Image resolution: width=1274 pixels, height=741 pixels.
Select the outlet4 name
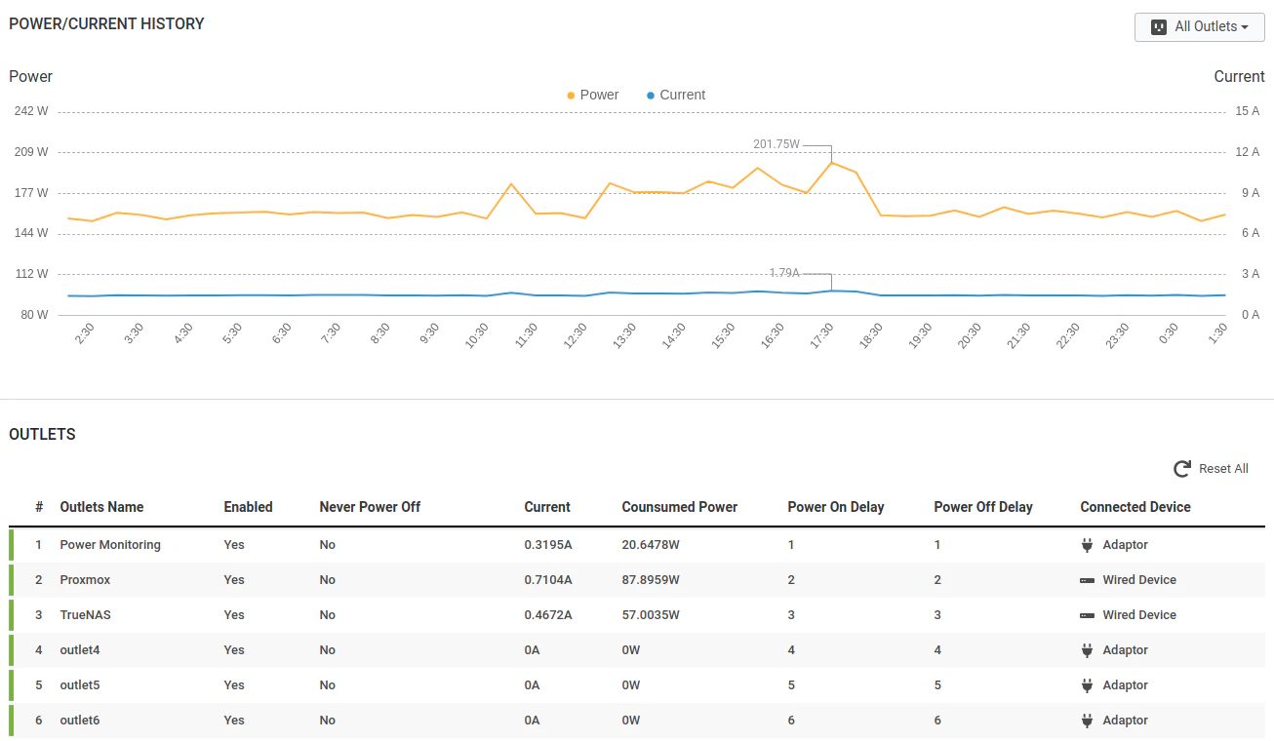(80, 650)
